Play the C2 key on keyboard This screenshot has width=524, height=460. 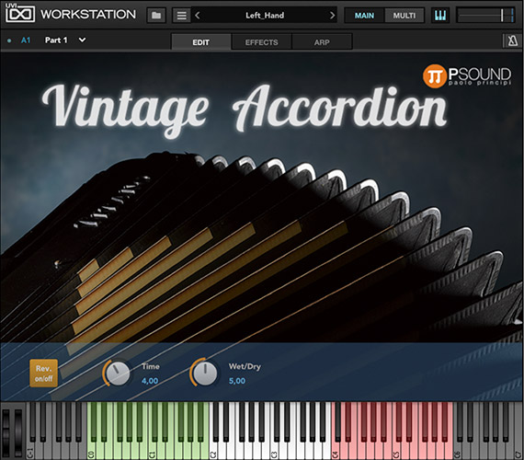(213, 450)
